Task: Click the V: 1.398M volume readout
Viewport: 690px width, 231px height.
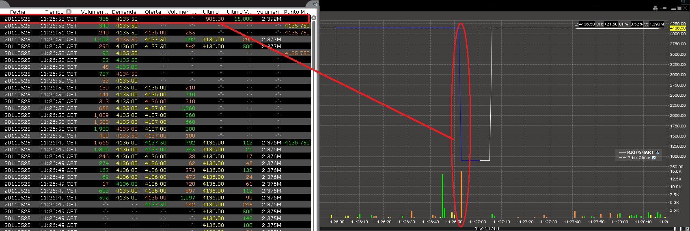Action: (x=653, y=24)
